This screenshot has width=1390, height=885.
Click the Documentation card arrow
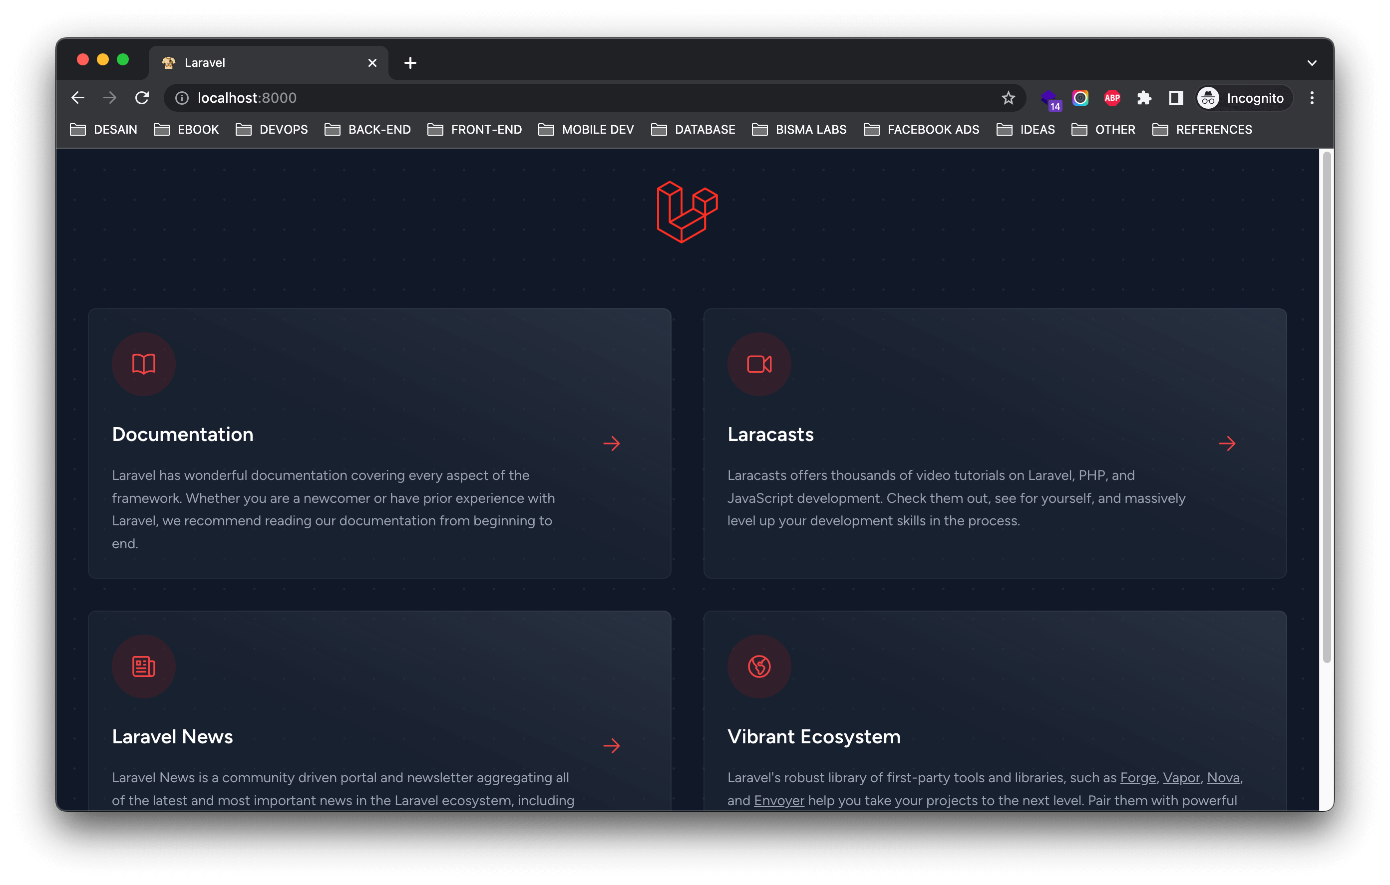pyautogui.click(x=611, y=443)
